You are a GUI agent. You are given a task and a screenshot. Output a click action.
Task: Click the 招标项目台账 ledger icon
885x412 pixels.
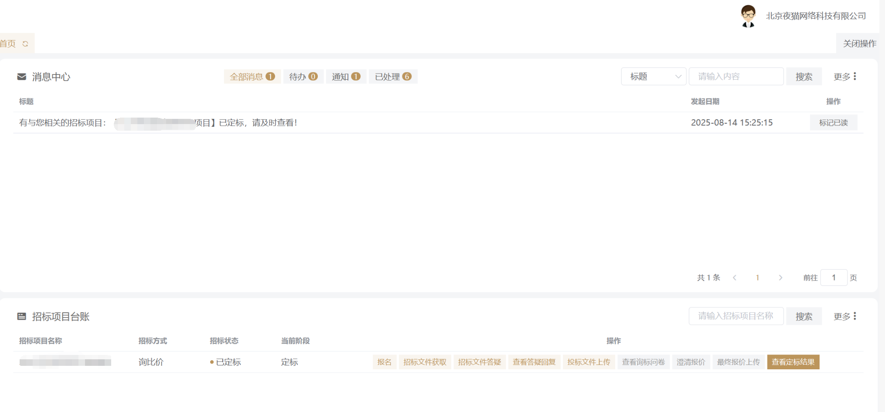click(x=21, y=317)
